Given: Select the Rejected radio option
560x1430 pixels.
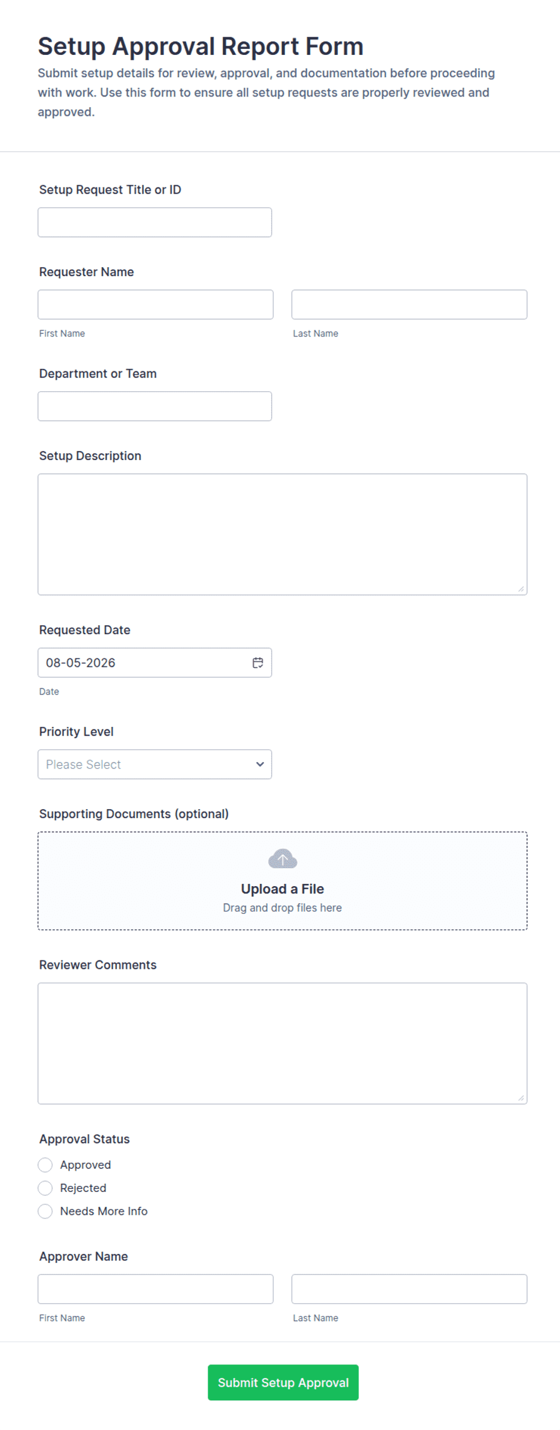Looking at the screenshot, I should [x=45, y=1188].
